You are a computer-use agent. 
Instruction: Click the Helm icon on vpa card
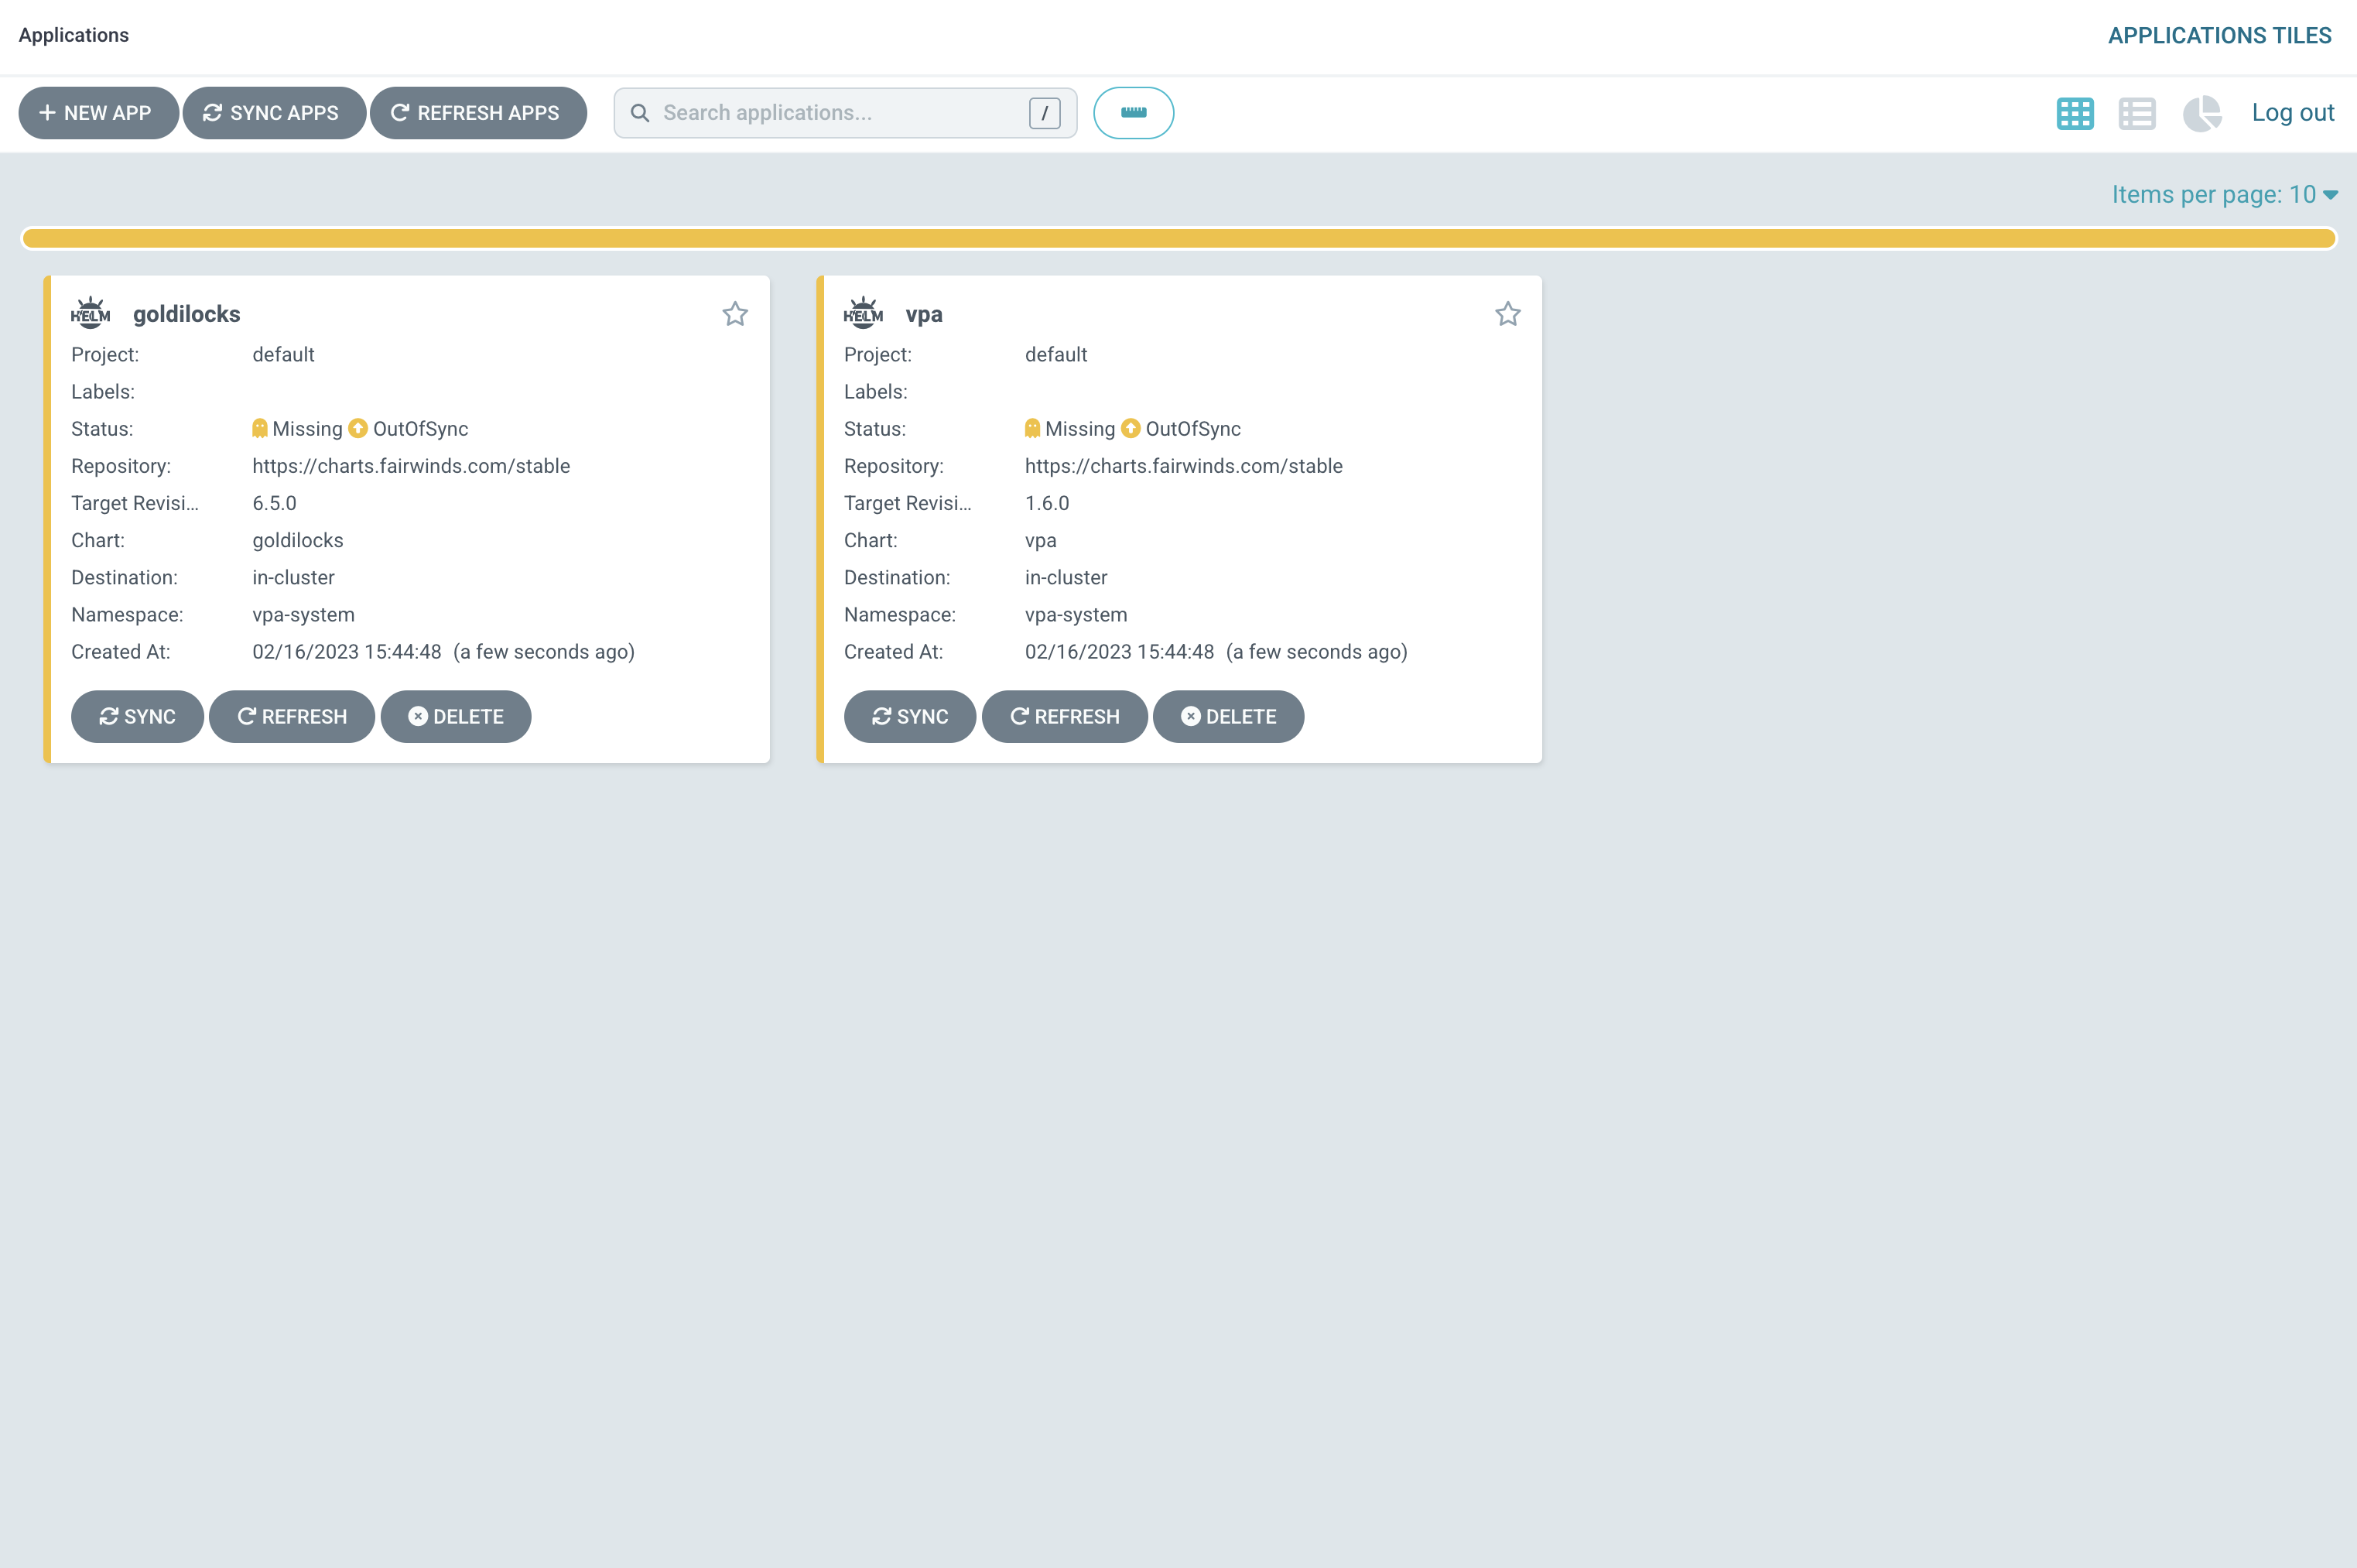click(863, 313)
